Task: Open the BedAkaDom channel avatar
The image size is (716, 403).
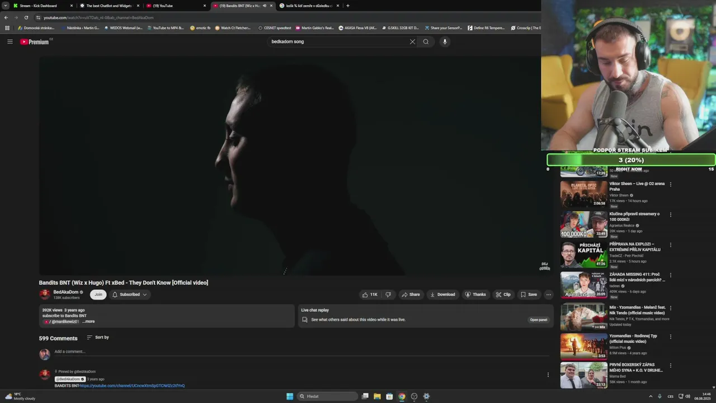Action: point(45,294)
